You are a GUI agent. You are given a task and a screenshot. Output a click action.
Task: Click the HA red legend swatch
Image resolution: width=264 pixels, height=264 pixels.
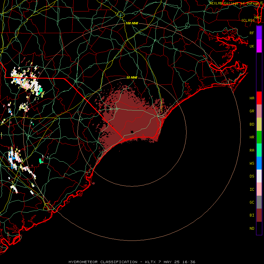pos(259,98)
